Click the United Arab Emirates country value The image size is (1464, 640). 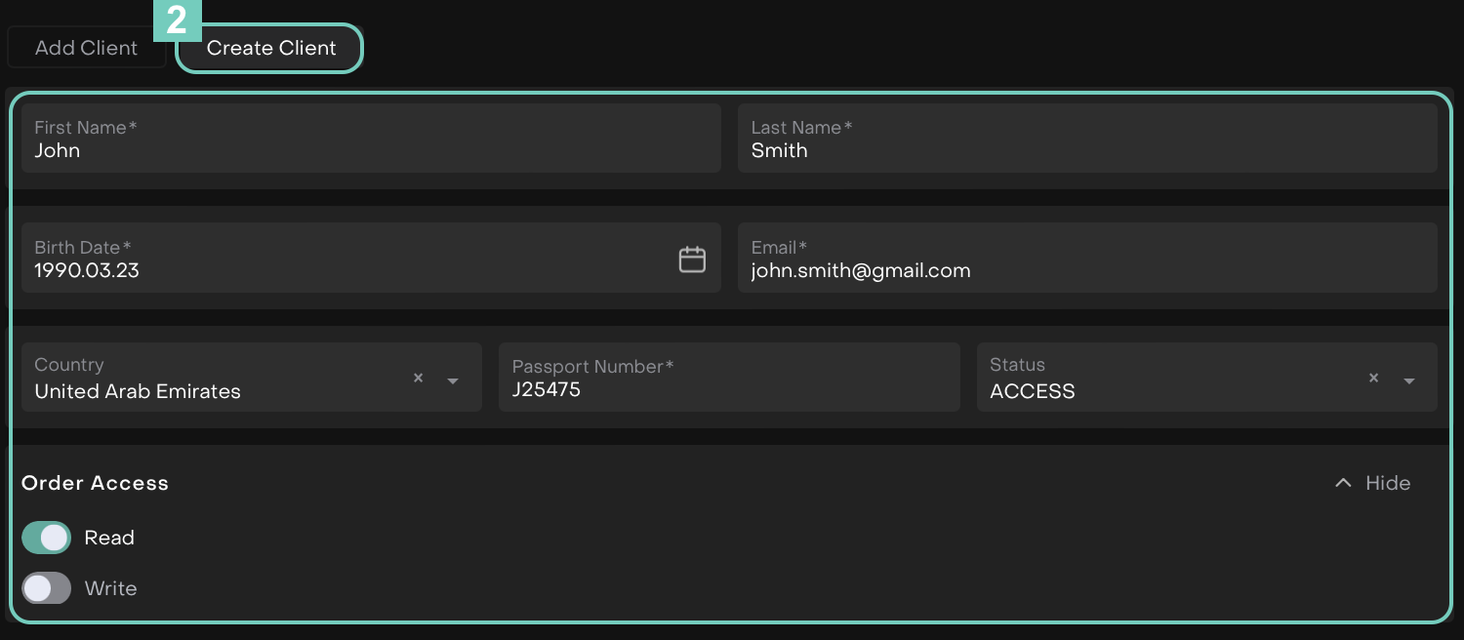point(138,391)
